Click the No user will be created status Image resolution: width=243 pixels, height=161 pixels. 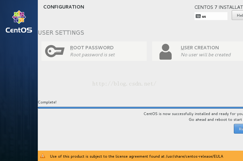pyautogui.click(x=206, y=55)
